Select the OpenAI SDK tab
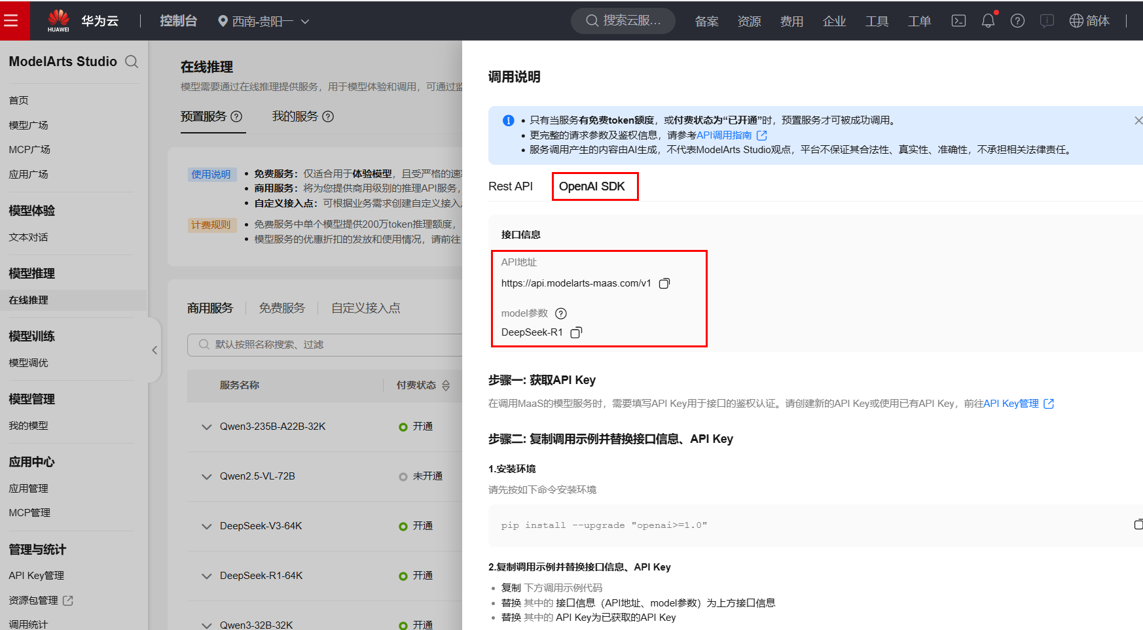1143x630 pixels. click(592, 186)
